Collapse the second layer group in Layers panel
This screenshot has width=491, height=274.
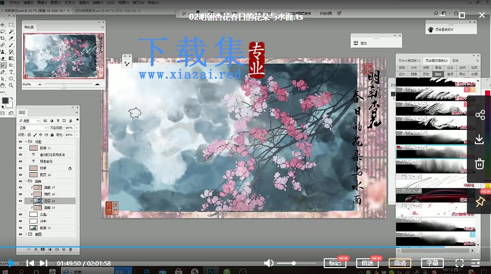click(x=26, y=182)
